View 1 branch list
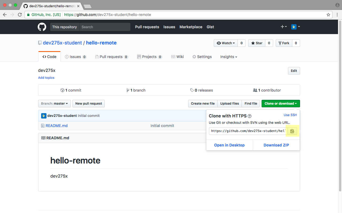The width and height of the screenshot is (342, 213). (136, 90)
